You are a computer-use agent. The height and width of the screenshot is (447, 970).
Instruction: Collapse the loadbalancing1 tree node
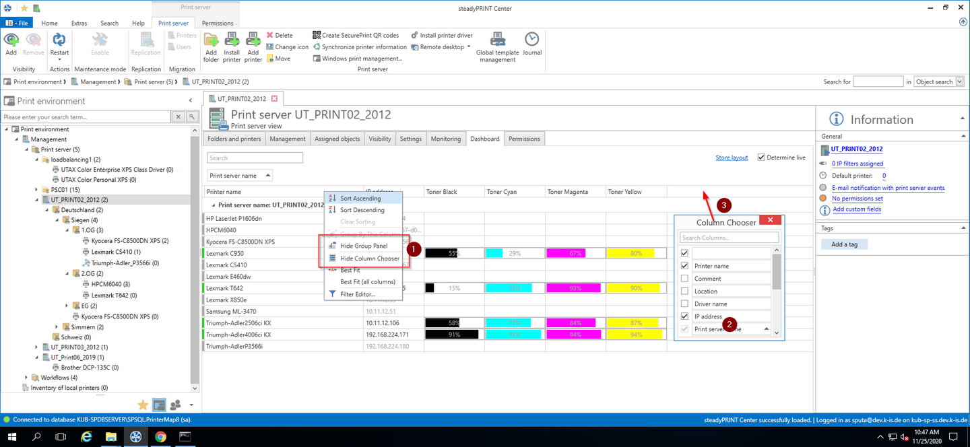37,160
